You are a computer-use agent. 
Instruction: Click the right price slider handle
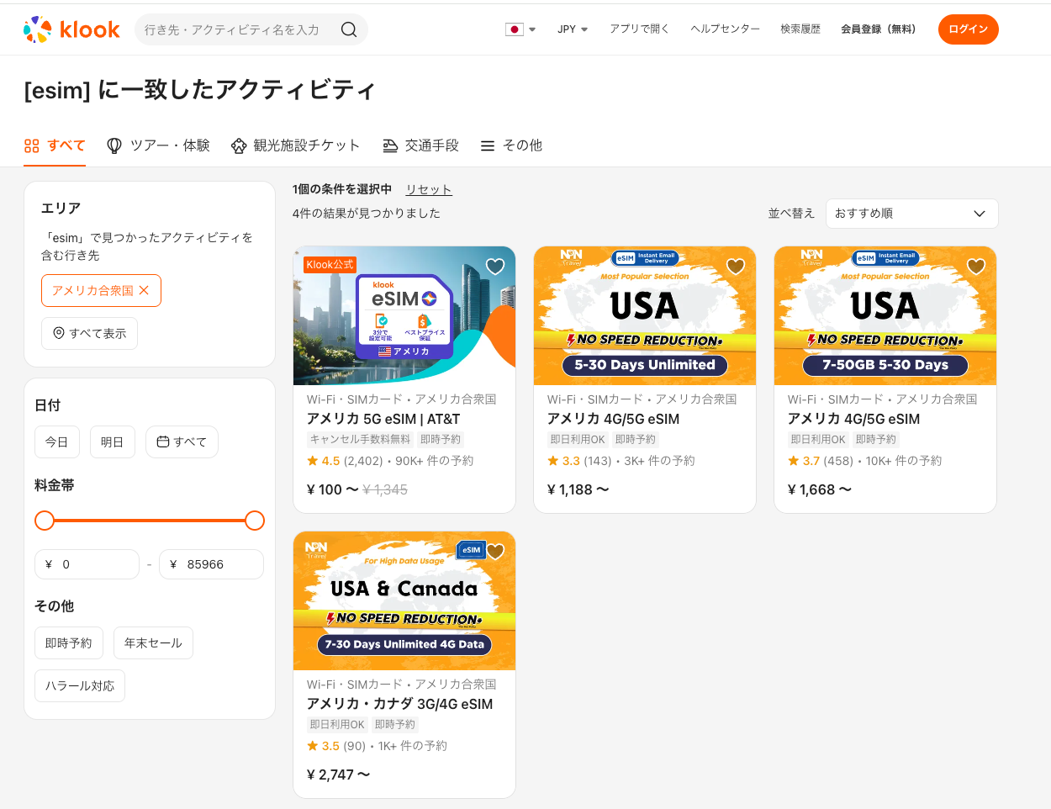point(255,521)
